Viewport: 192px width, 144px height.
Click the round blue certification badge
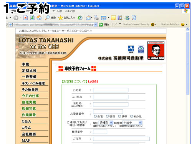[x=141, y=49]
